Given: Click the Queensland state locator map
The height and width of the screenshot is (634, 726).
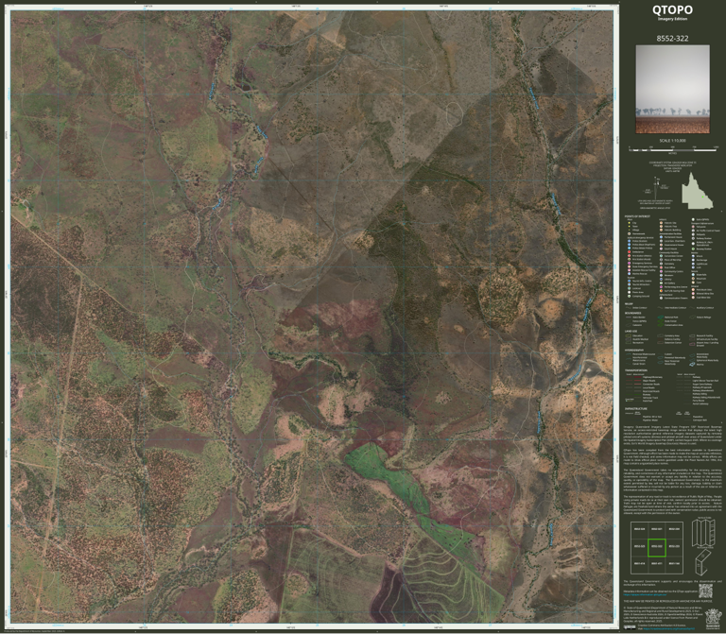Looking at the screenshot, I should pyautogui.click(x=698, y=191).
